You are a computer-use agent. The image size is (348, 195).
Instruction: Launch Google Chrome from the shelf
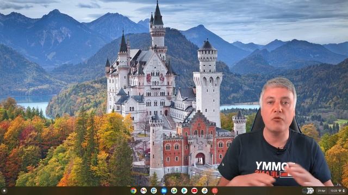[133, 191]
